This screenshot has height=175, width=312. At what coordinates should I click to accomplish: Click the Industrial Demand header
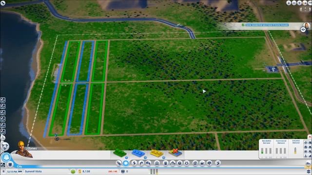coord(296,141)
